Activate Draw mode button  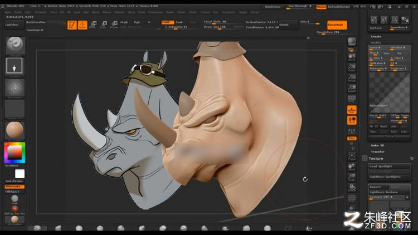pos(82,25)
